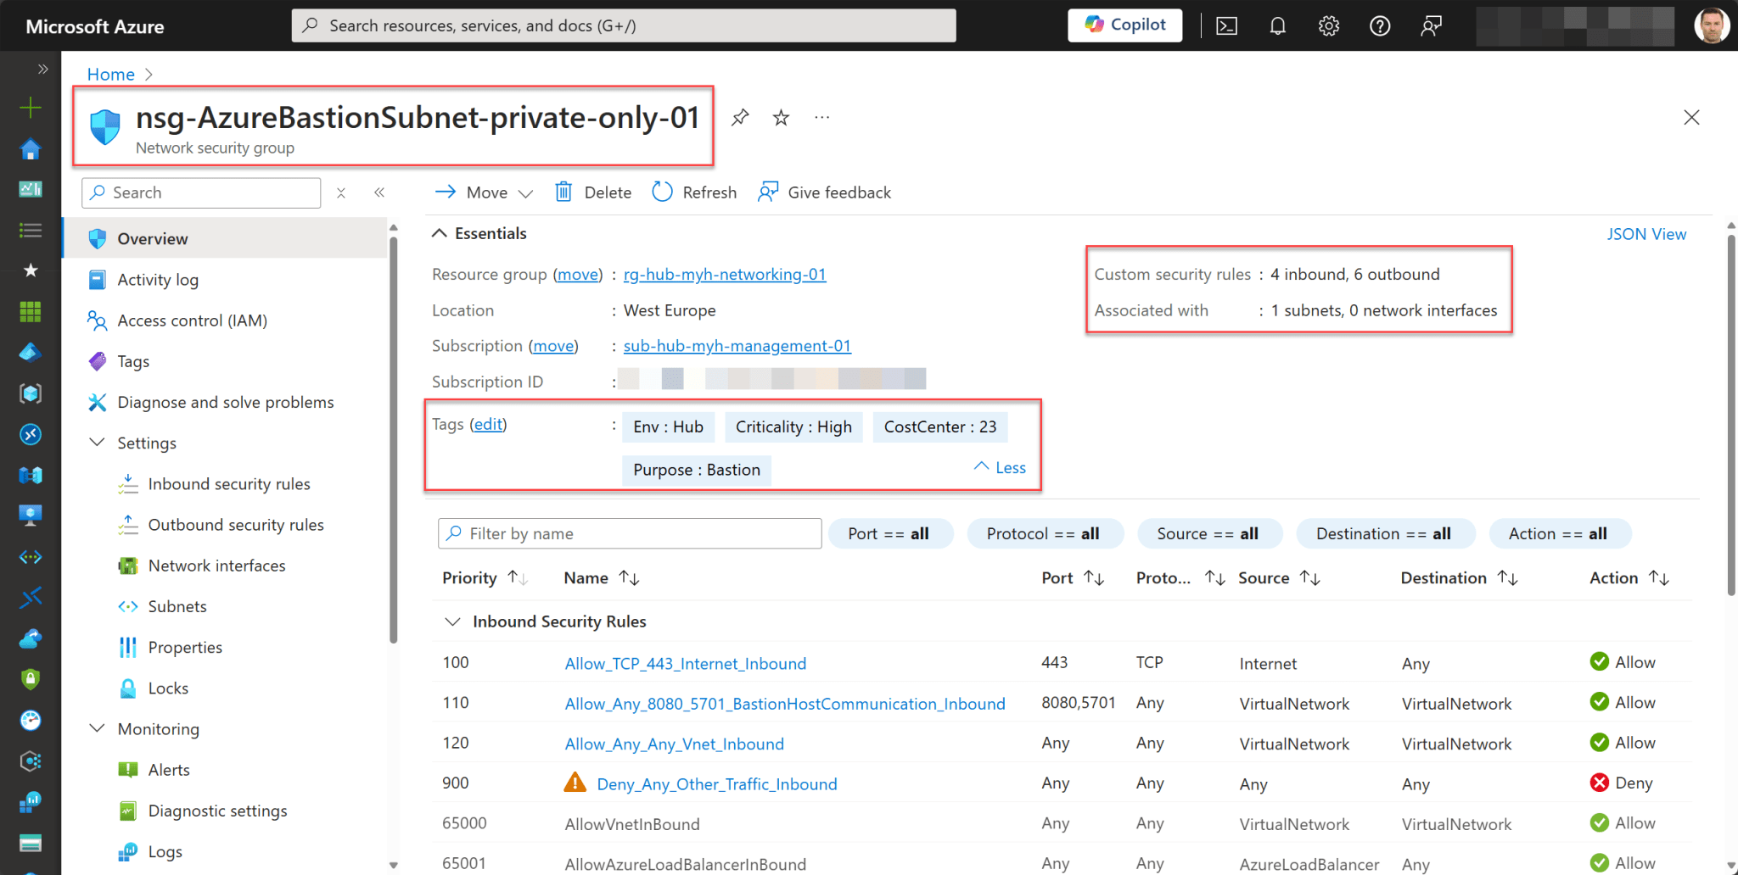
Task: Open the rg-hub-myh-networking-01 resource group
Action: pyautogui.click(x=724, y=274)
